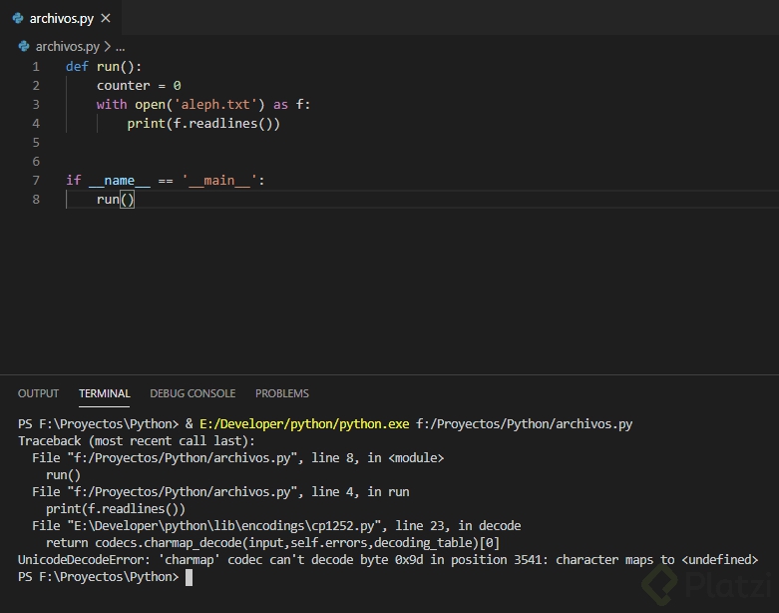Open the archivos.py breadcrumb item
This screenshot has height=613, width=779.
tap(67, 46)
